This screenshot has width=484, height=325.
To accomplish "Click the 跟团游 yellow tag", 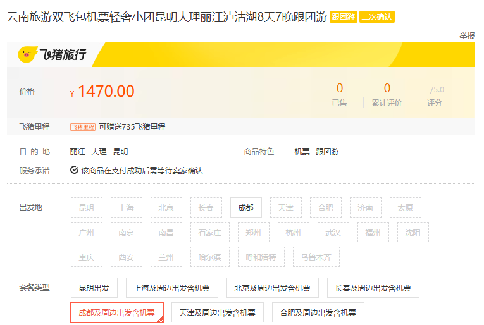I will click(x=344, y=17).
